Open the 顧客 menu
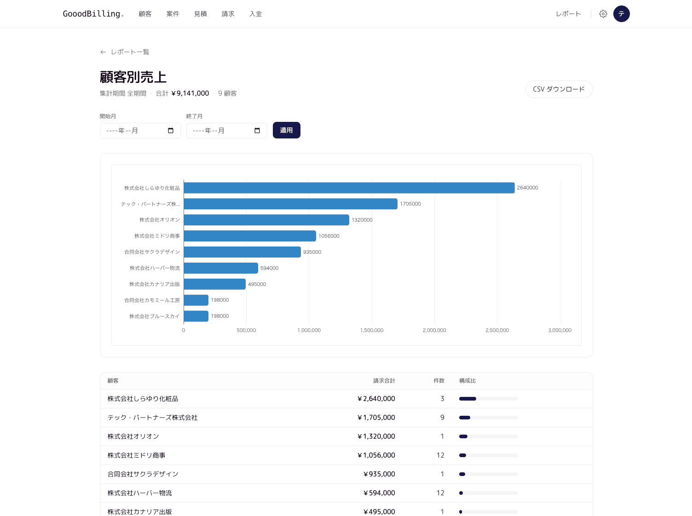 coord(145,14)
